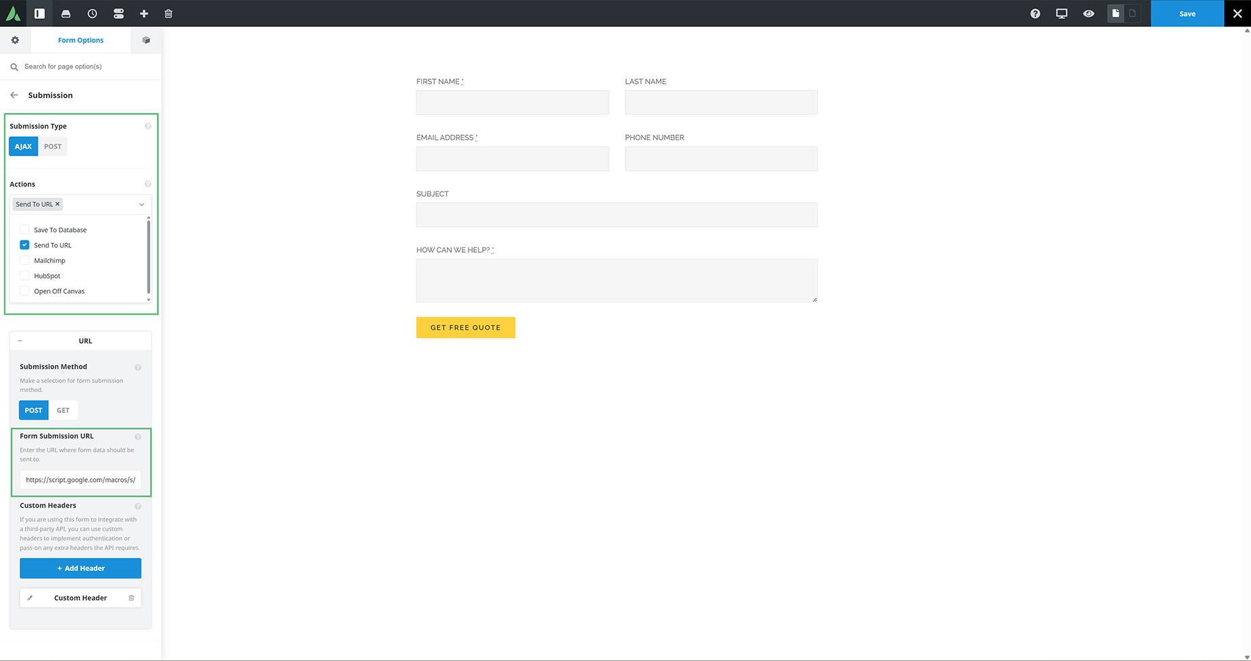Click the Form Submission URL field
This screenshot has width=1251, height=661.
click(80, 480)
